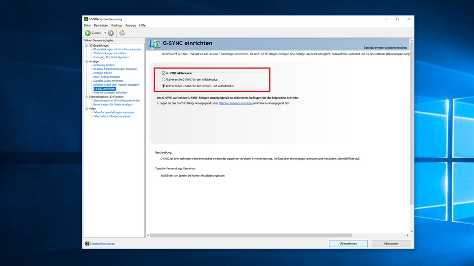Select Video-Farbeinstellungen anpassen
This screenshot has height=266, width=474.
[114, 112]
